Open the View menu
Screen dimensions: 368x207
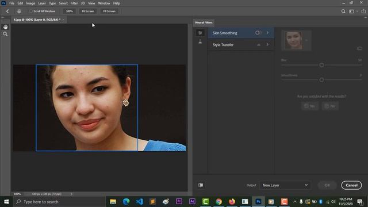92,3
